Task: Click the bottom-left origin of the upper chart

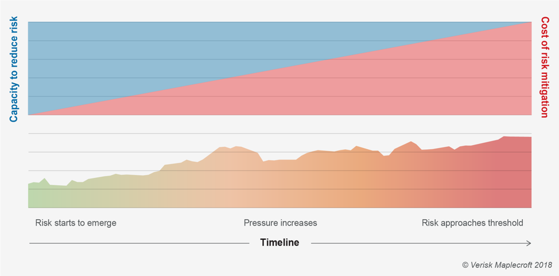Action: coord(29,114)
